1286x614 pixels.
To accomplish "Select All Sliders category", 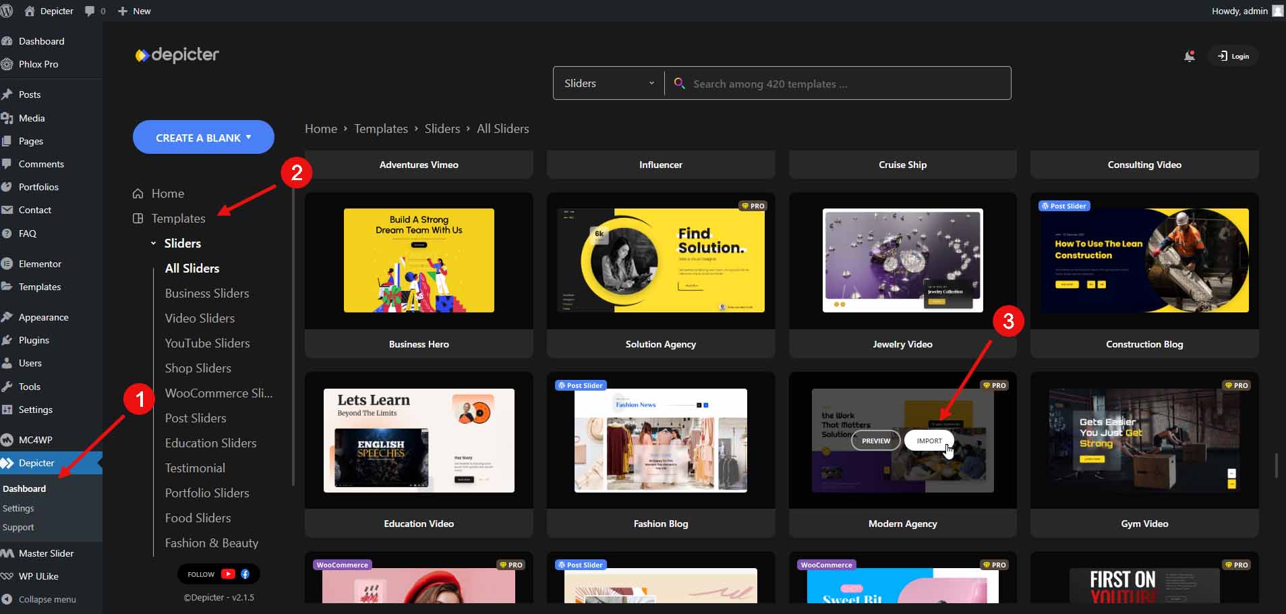I will click(x=192, y=268).
